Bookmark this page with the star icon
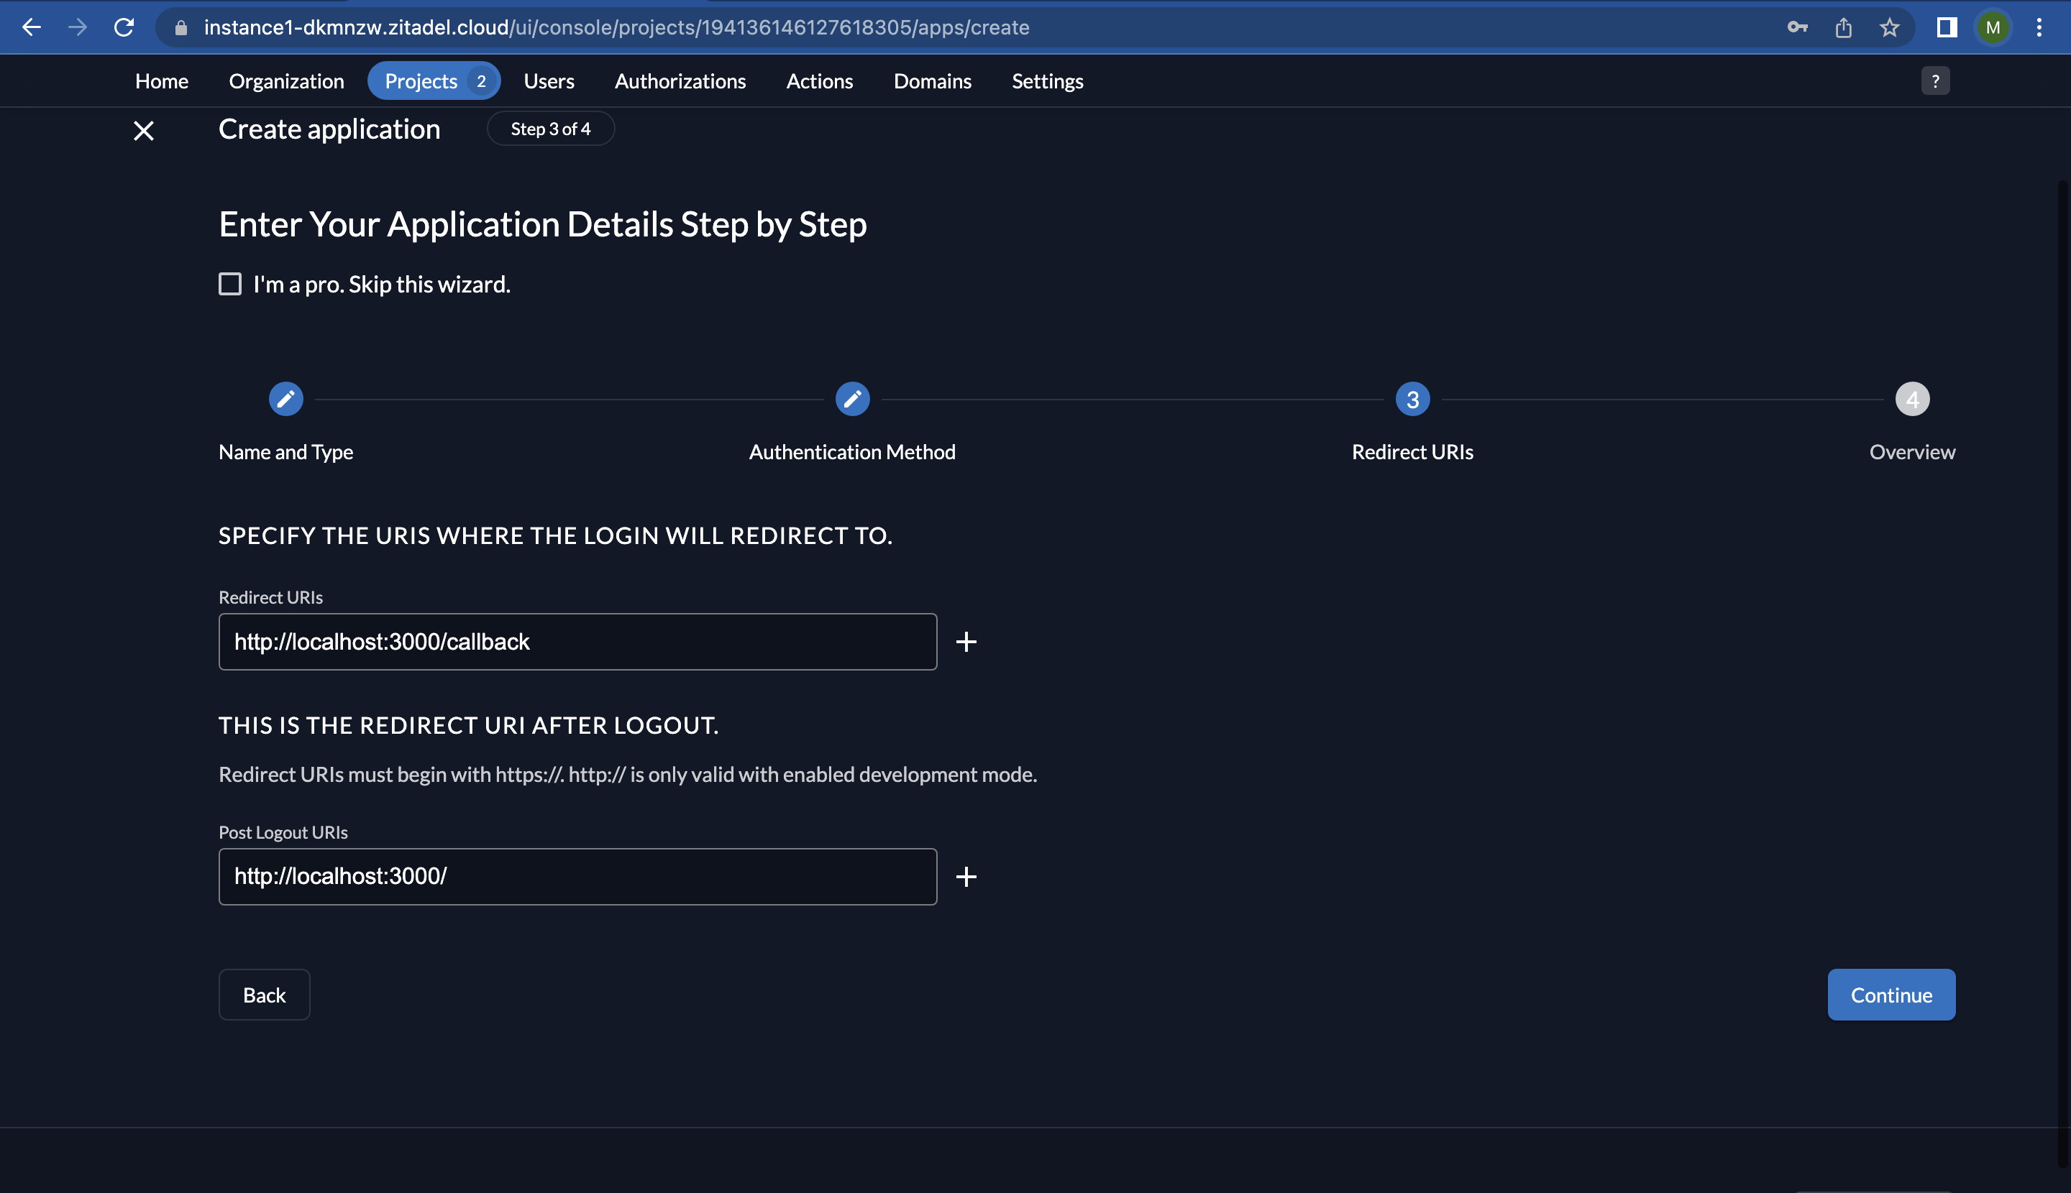This screenshot has width=2071, height=1193. pyautogui.click(x=1890, y=28)
